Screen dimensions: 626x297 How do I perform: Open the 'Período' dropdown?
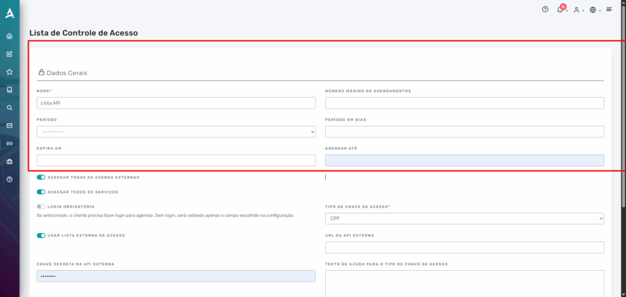[x=176, y=131]
